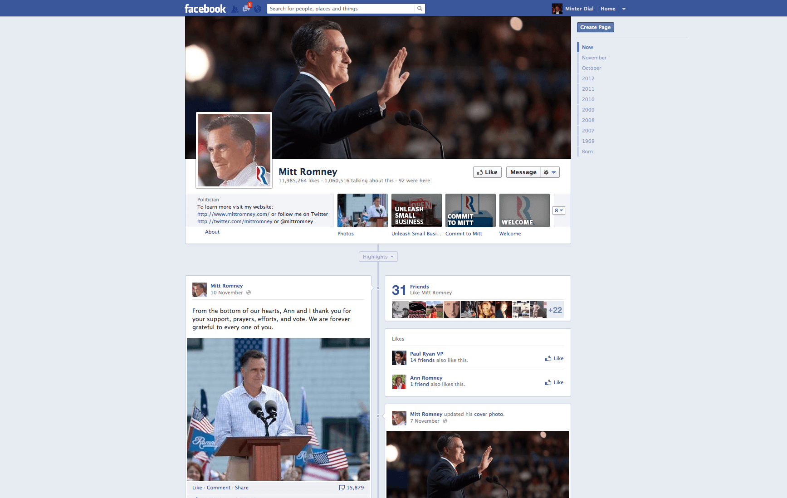Open the About link
Viewport: 787px width, 498px height.
212,232
